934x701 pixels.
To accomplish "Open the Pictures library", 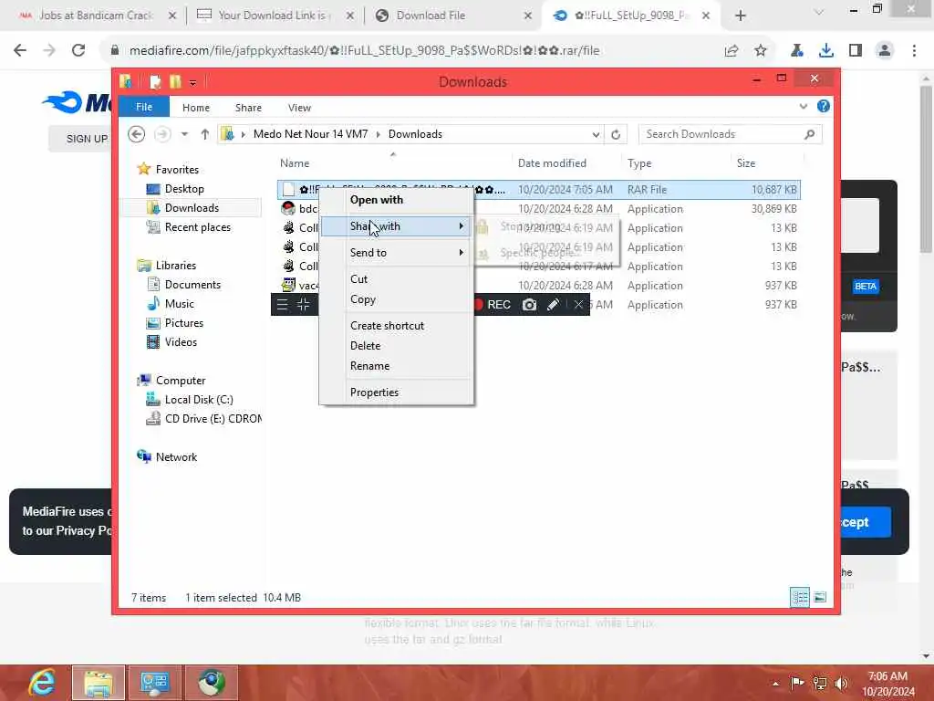I will (x=183, y=323).
